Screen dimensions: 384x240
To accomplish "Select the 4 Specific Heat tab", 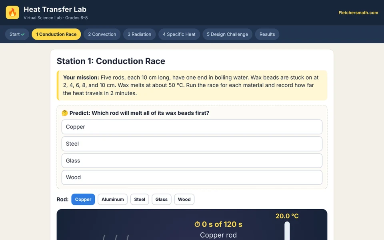I will (179, 34).
